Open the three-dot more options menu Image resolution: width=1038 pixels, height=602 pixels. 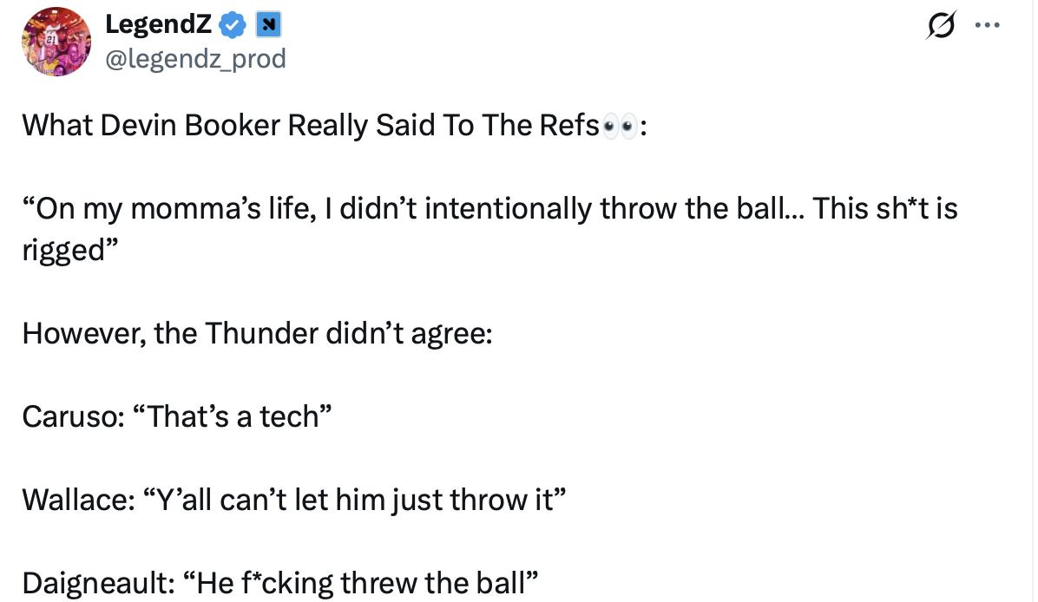pos(986,26)
